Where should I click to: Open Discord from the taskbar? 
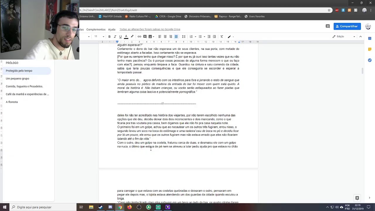point(110,207)
